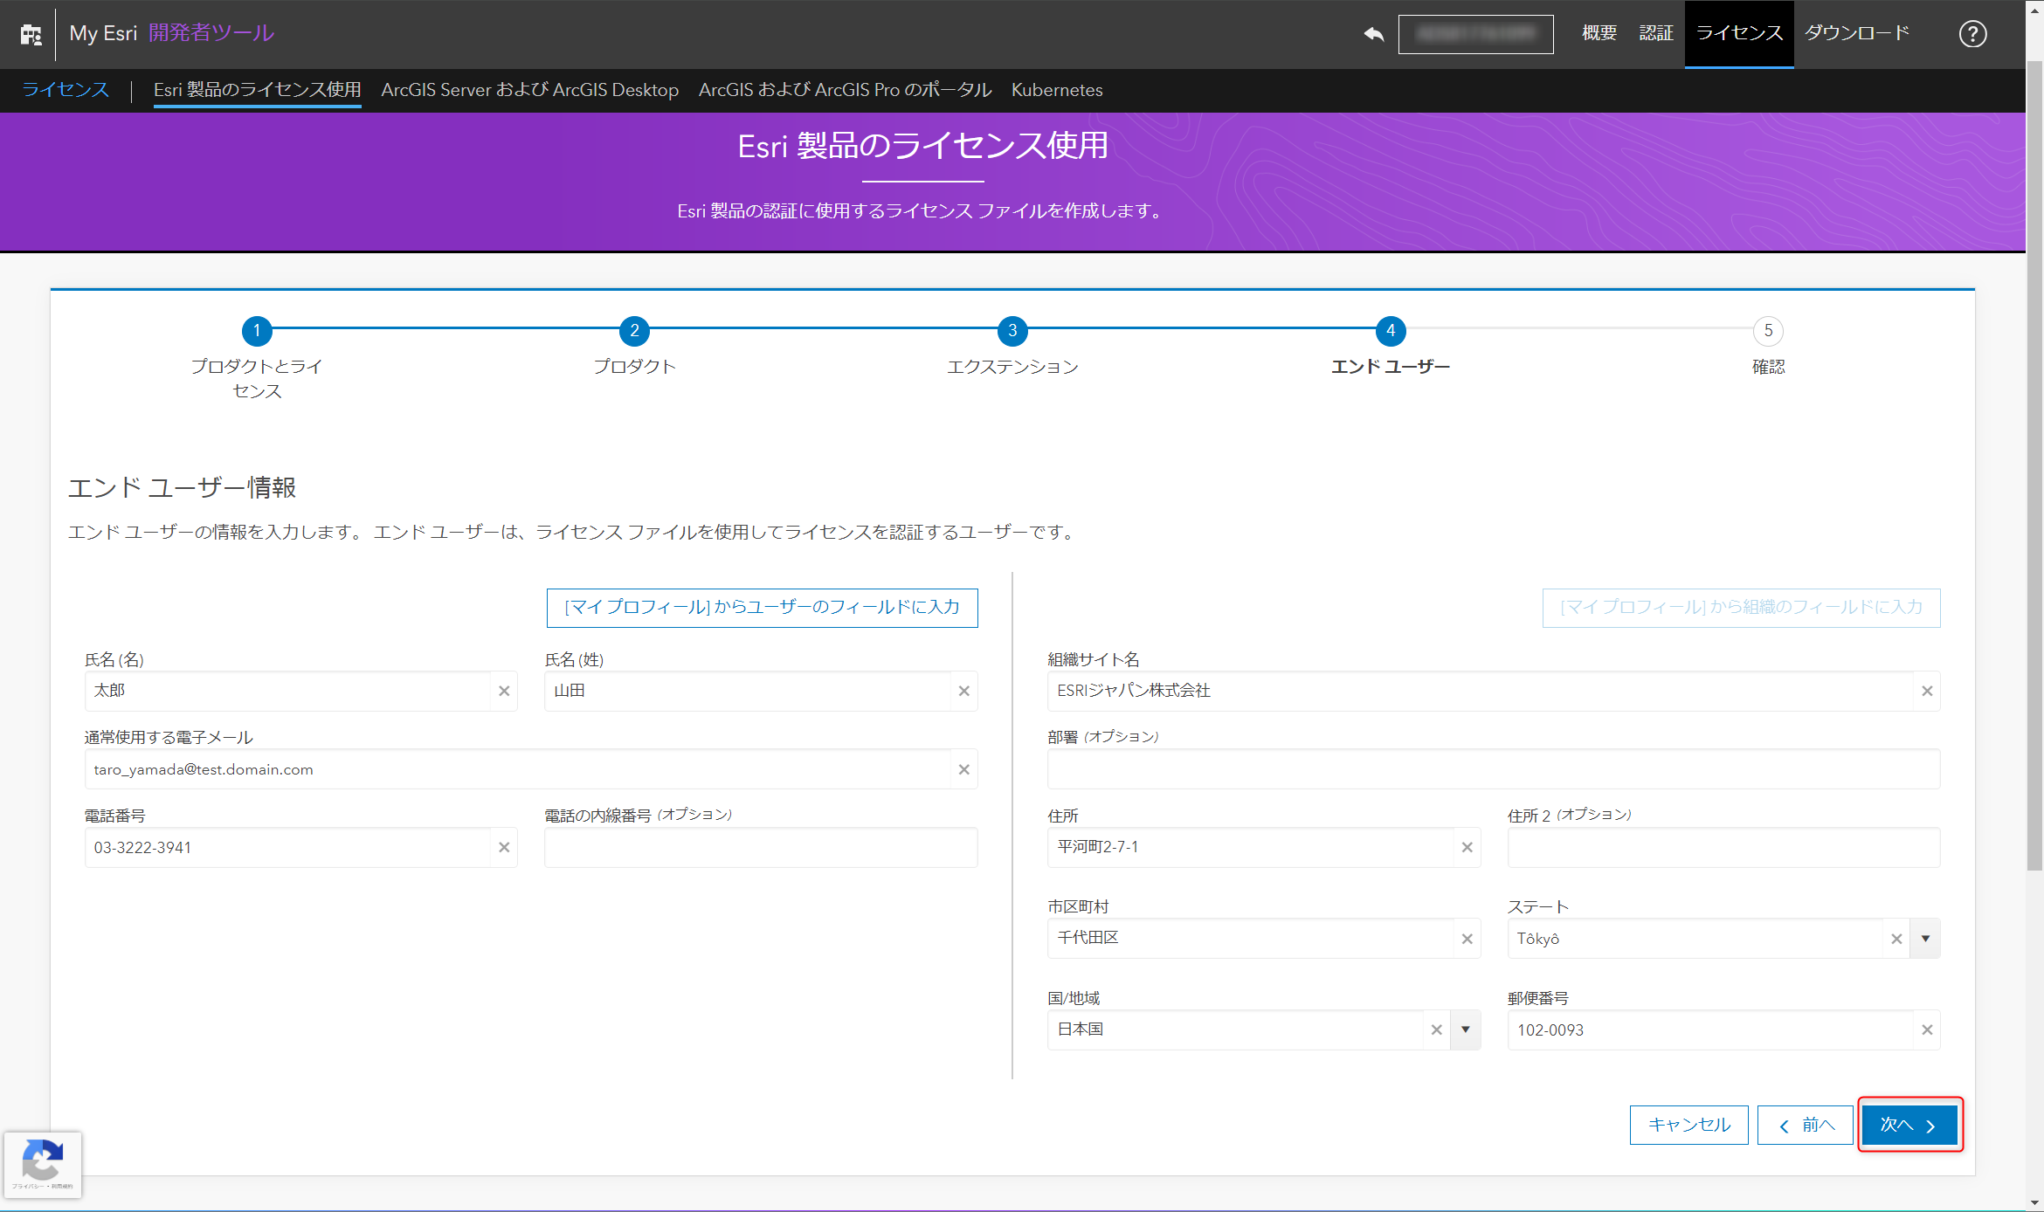
Task: Click the reCAPTCHA badge
Action: (x=43, y=1165)
